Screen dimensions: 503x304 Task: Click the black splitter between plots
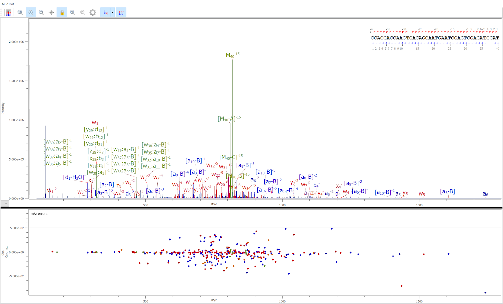[x=251, y=208]
